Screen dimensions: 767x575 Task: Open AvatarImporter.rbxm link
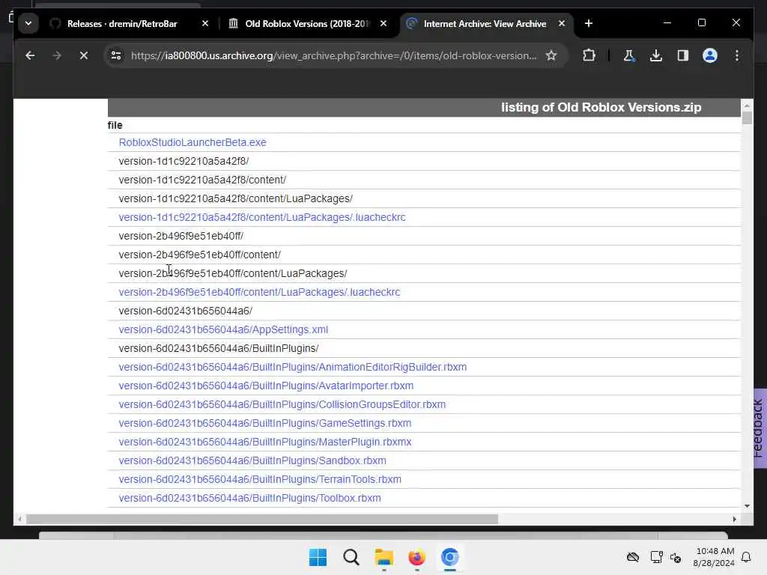pos(266,386)
